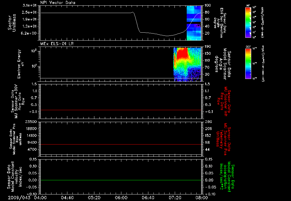Click the '100' sun elevation tick label

tap(208, 5)
